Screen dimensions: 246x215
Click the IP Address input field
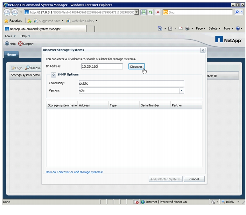pyautogui.click(x=102, y=66)
